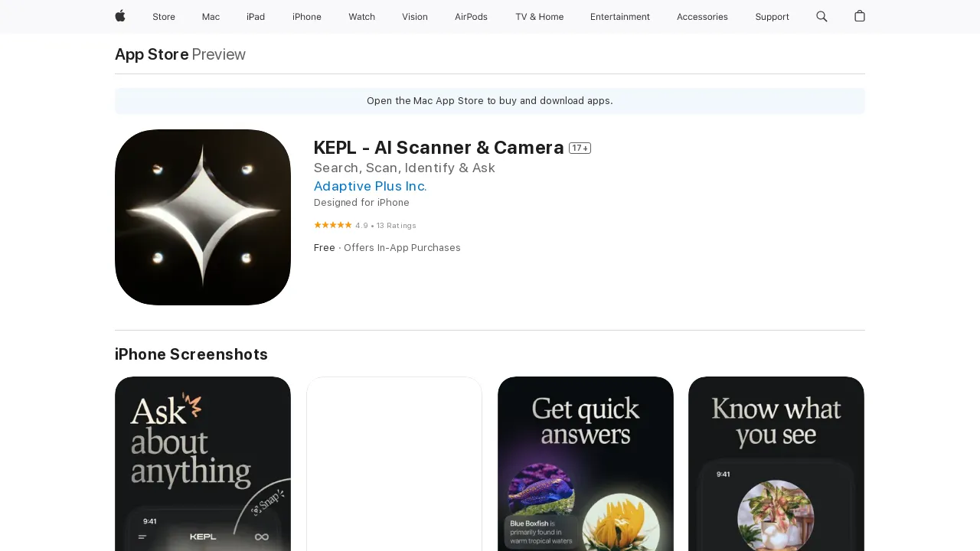Select the AirPods menu icon link
Image resolution: width=980 pixels, height=551 pixels.
tap(471, 17)
